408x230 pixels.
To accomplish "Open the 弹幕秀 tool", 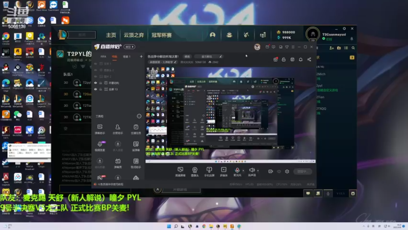I will coord(118,163).
